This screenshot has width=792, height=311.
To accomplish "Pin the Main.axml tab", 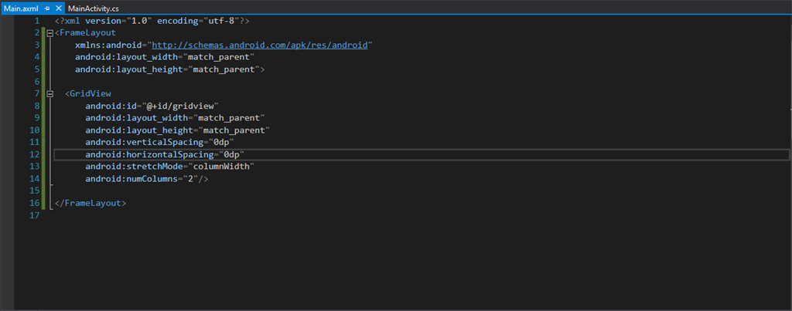I will coord(47,7).
